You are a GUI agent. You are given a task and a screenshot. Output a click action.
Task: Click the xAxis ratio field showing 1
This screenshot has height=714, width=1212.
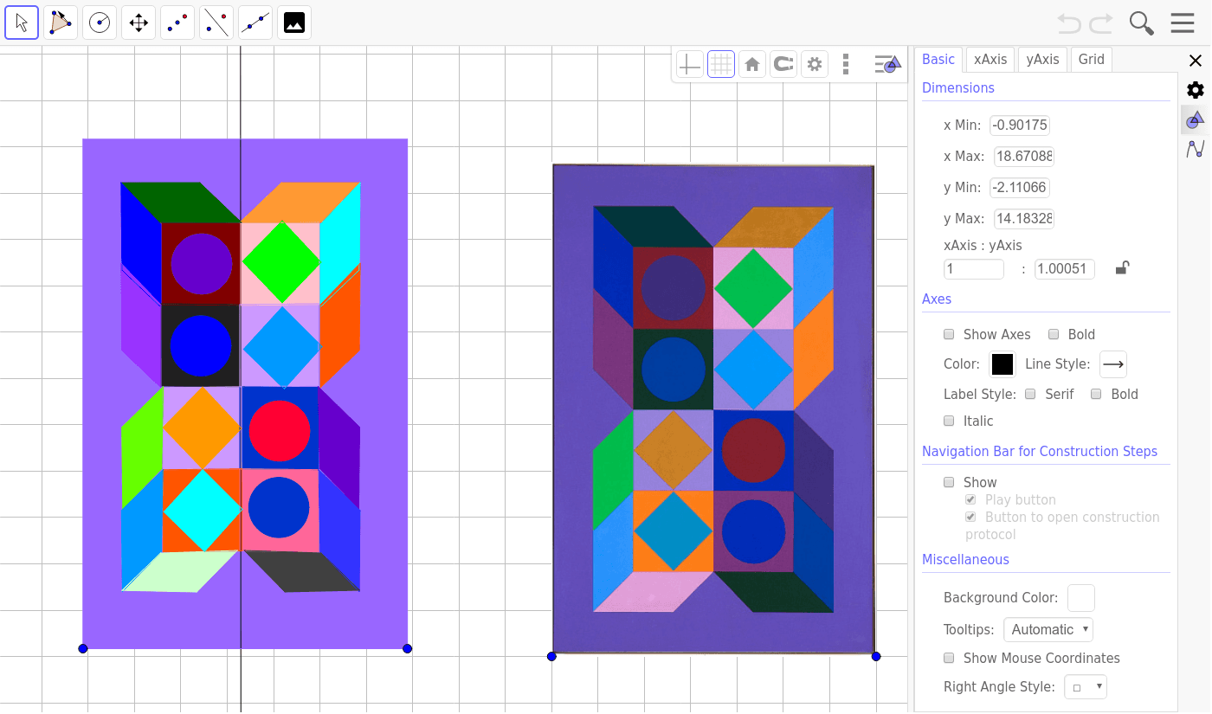pos(974,268)
